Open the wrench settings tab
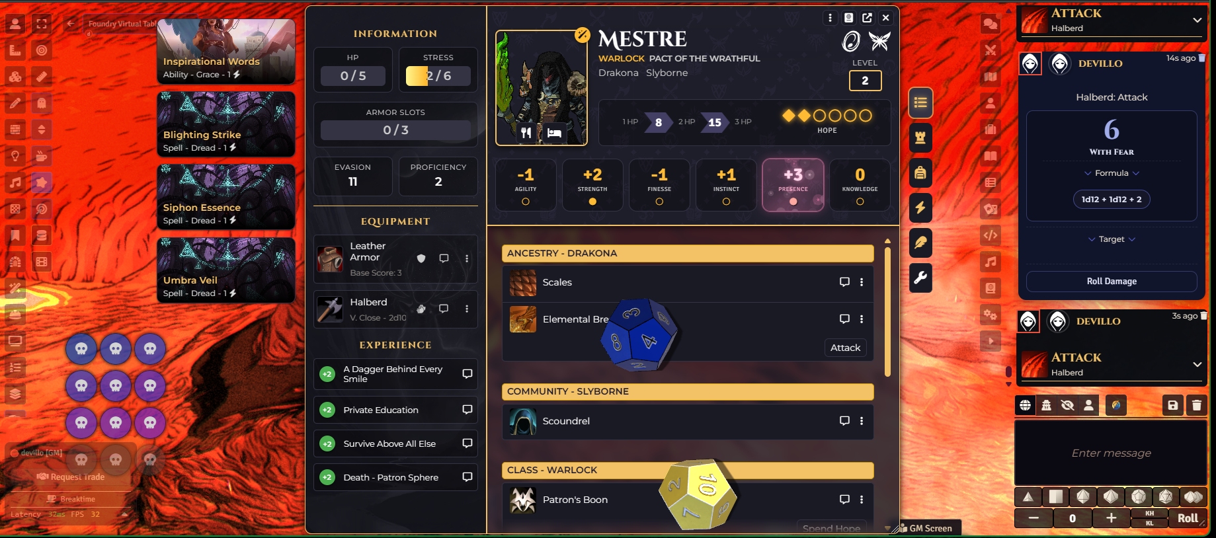1216x538 pixels. 920,278
